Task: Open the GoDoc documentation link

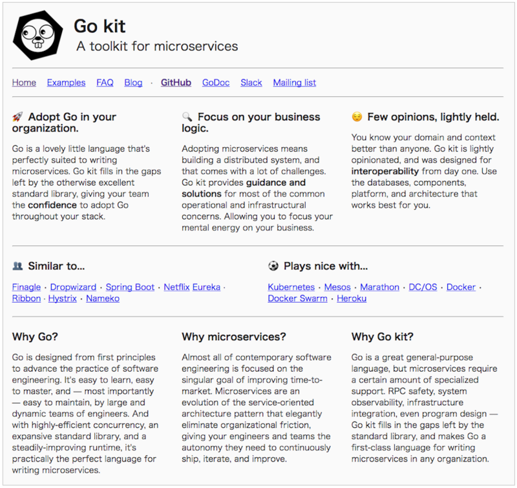Action: point(216,83)
